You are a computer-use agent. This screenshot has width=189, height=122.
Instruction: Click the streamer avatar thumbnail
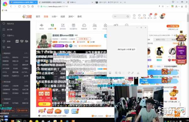44,41
